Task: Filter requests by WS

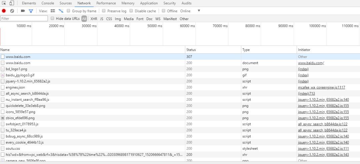Action: click(158, 19)
